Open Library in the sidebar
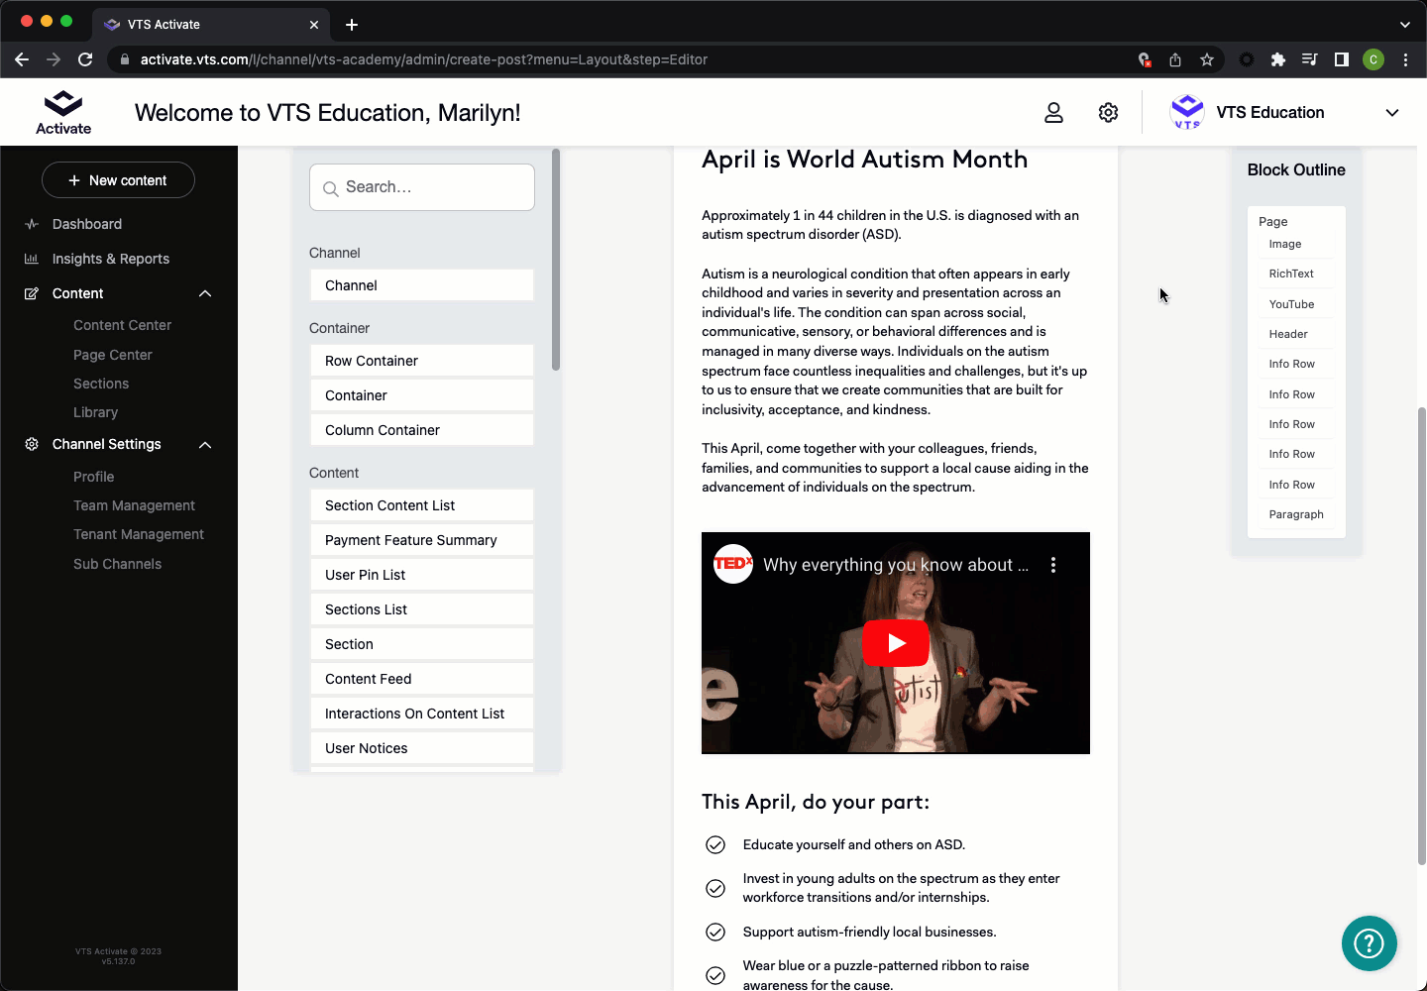This screenshot has height=991, width=1427. [95, 412]
